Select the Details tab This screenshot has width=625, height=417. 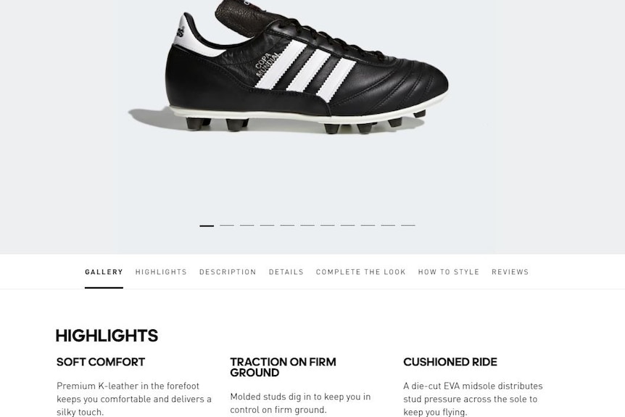286,272
